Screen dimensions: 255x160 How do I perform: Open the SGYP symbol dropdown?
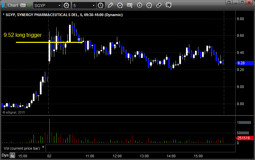(x=59, y=5)
